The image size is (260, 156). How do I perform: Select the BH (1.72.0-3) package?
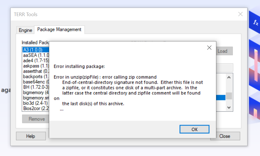pyautogui.click(x=36, y=87)
